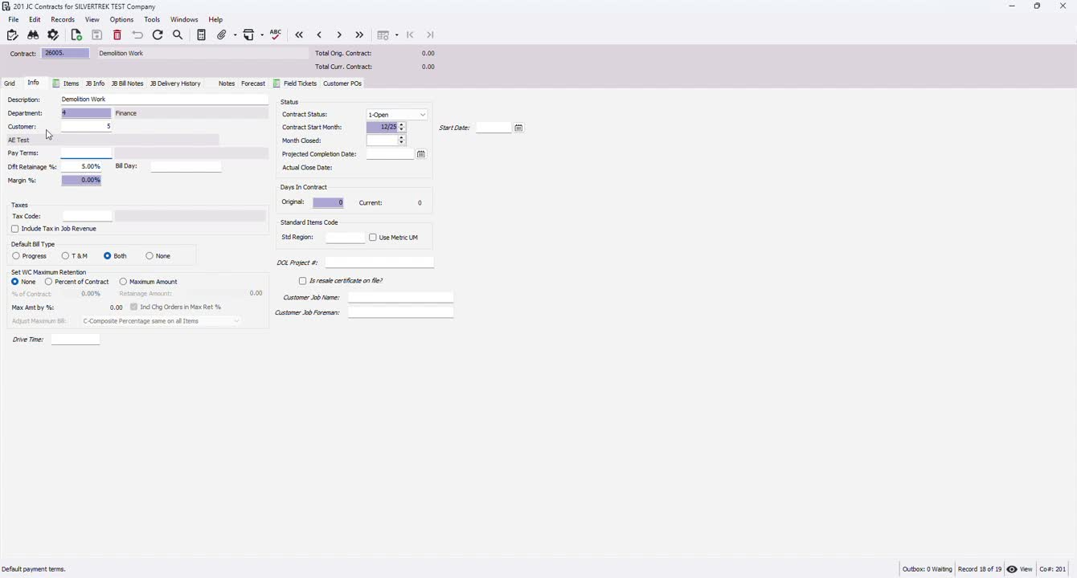Image resolution: width=1077 pixels, height=578 pixels.
Task: Go to the previous record arrow
Action: click(x=320, y=35)
